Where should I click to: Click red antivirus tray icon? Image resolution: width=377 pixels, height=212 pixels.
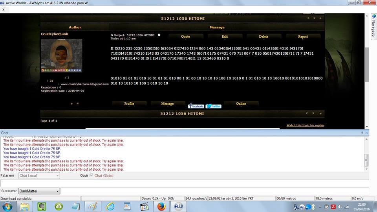coord(333,207)
